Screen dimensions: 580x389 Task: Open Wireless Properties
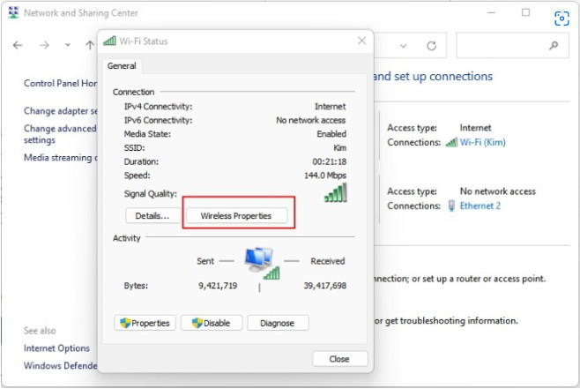click(x=237, y=216)
